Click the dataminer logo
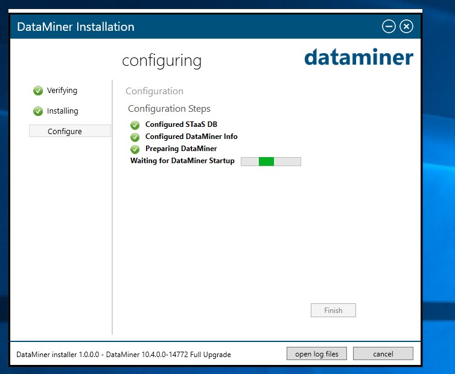The width and height of the screenshot is (455, 374). coord(358,57)
